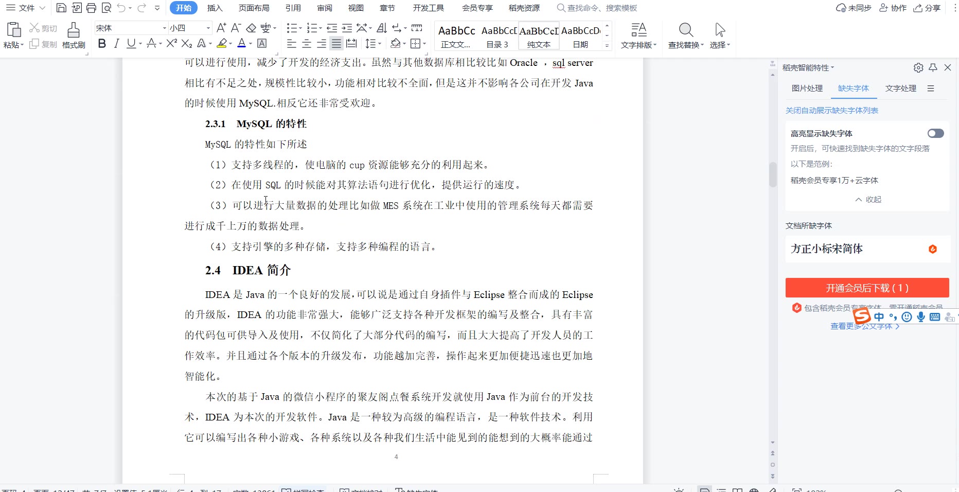The height and width of the screenshot is (492, 959).
Task: Click the Print icon
Action: click(92, 8)
